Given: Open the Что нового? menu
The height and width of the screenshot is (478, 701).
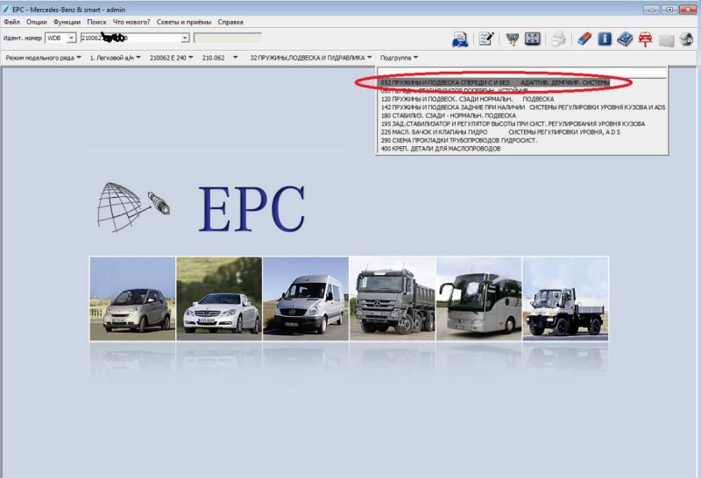Looking at the screenshot, I should coord(131,22).
